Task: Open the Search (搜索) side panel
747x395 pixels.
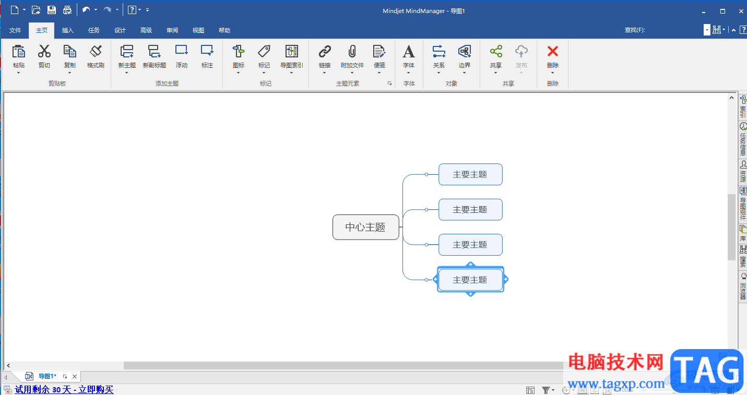Action: tap(743, 257)
